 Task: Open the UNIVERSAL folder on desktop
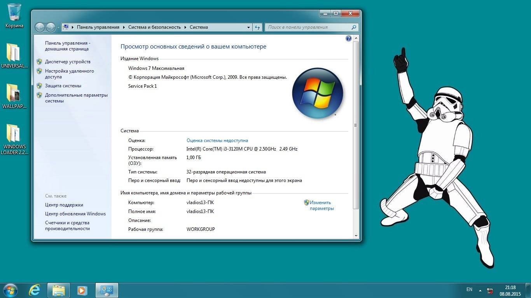pyautogui.click(x=14, y=55)
